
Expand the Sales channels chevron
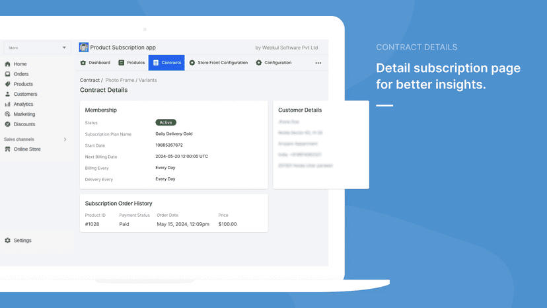(65, 139)
